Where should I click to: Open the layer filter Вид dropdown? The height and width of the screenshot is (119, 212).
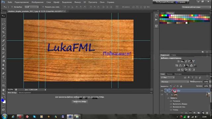pos(168,77)
